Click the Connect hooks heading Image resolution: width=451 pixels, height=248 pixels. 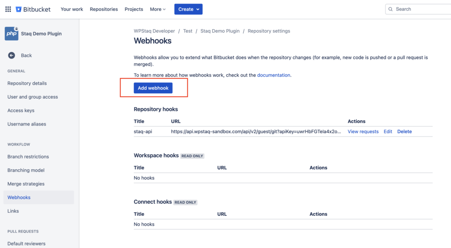[153, 202]
